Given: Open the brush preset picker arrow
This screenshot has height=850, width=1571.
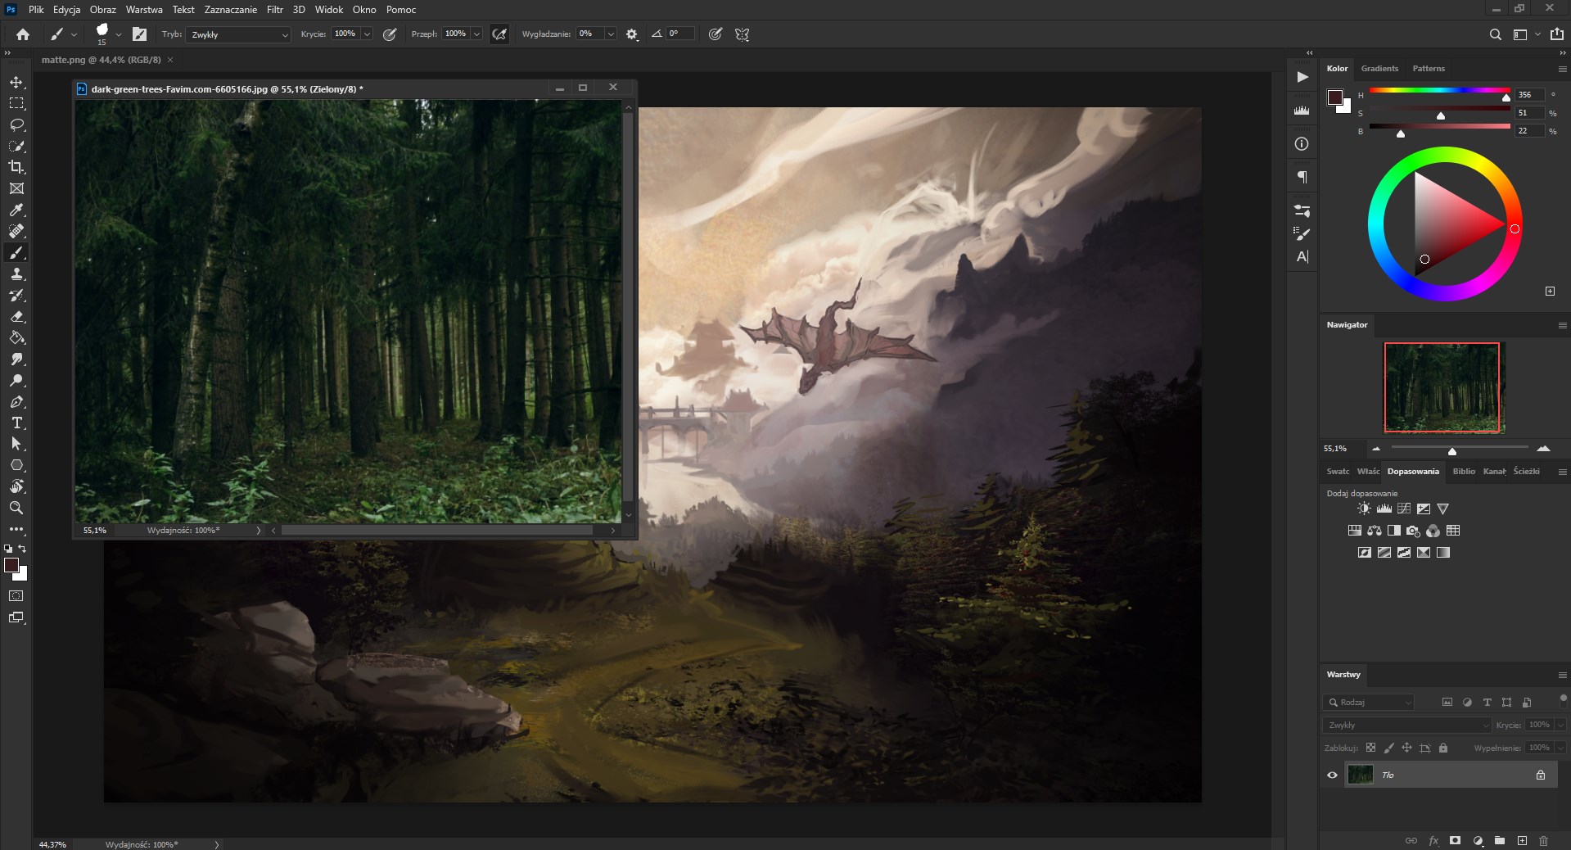Looking at the screenshot, I should [x=119, y=34].
